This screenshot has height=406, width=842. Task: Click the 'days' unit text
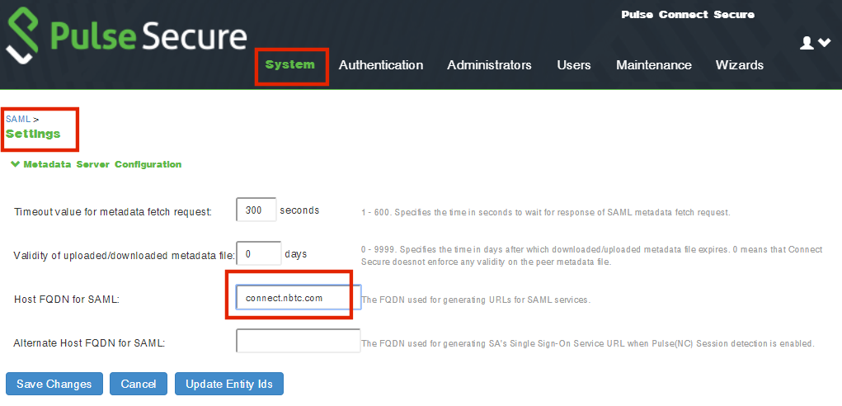[x=296, y=253]
